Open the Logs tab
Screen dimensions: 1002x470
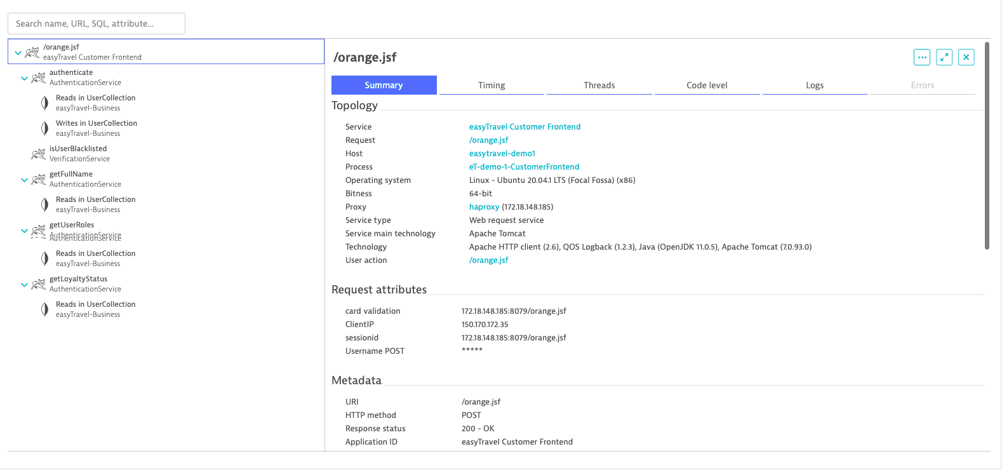coord(815,85)
